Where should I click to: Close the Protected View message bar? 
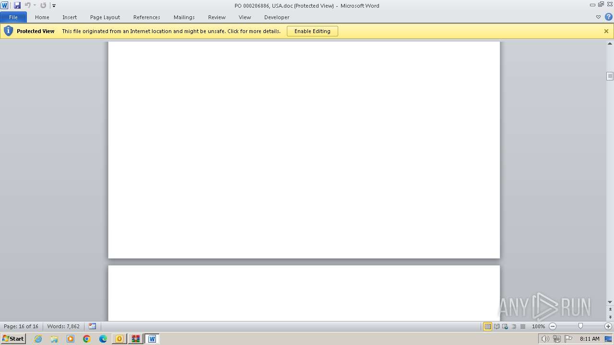(606, 31)
